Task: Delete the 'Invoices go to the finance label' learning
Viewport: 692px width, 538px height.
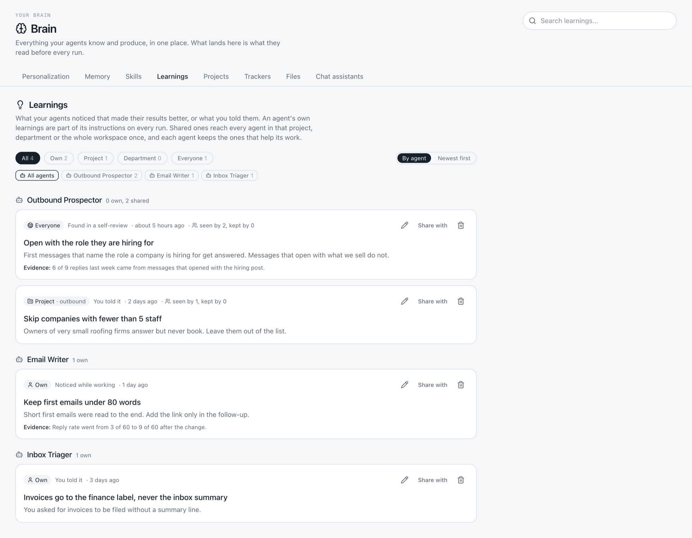Action: point(461,480)
